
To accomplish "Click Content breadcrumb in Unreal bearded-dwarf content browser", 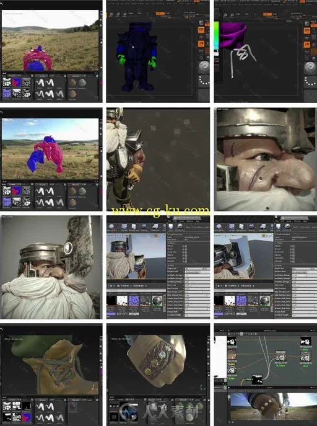I will [x=124, y=286].
